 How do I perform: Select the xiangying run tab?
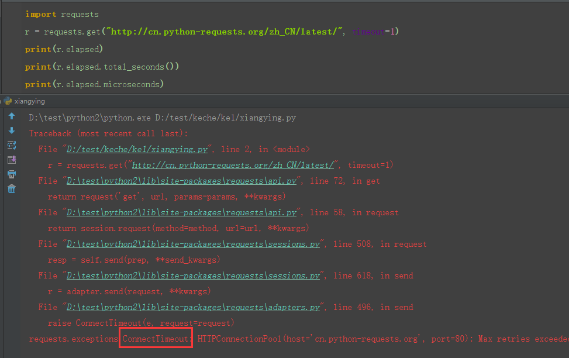tap(29, 101)
